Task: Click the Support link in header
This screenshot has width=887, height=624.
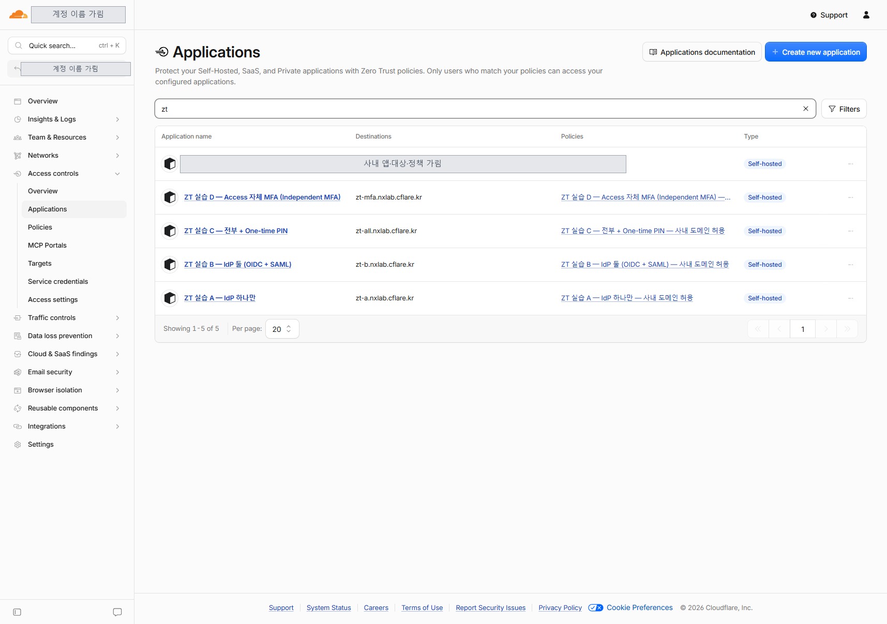Action: click(x=829, y=15)
